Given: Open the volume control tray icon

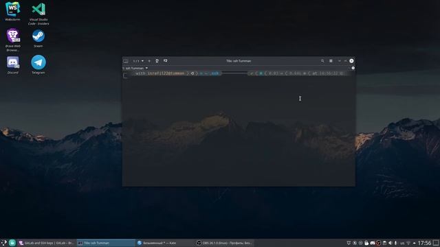Looking at the screenshot, I should coord(390,243).
